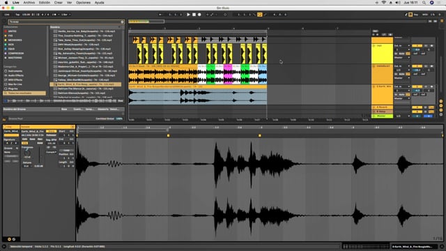Open the Audio Effects browser category
Screen dimensions: 446x251
[x=15, y=75]
